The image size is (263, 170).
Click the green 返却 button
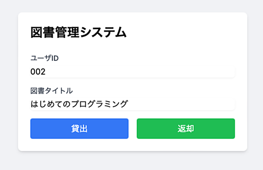point(186,128)
